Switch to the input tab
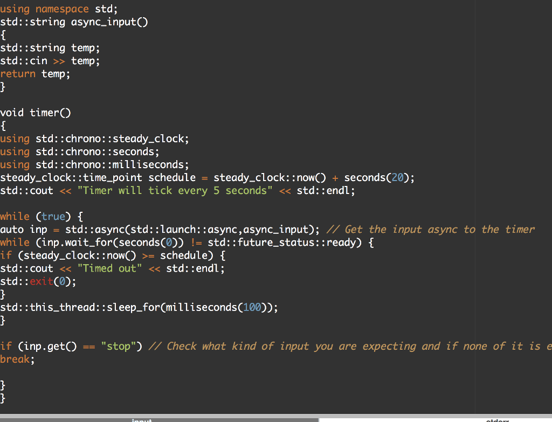This screenshot has width=552, height=422. pos(142,420)
